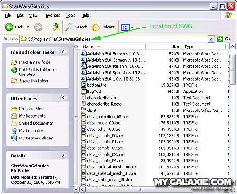The image size is (237, 194).
Task: Click Share this folder
Action: 34,81
